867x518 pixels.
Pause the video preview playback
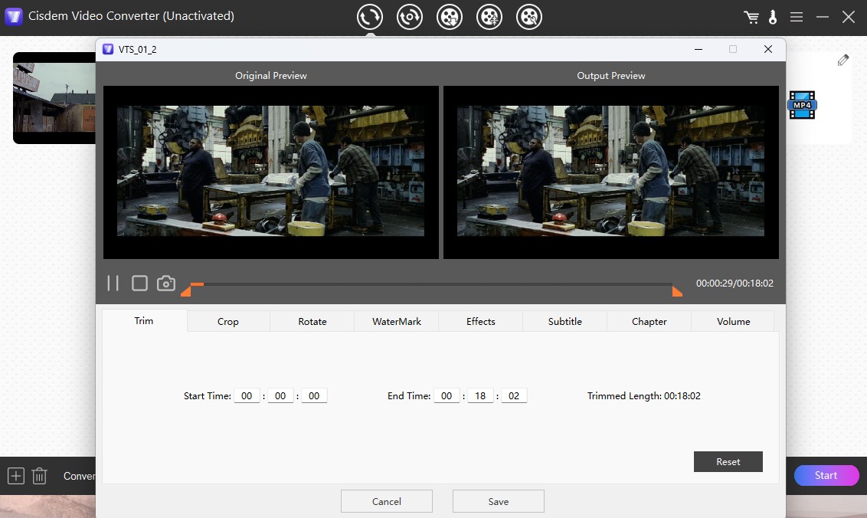113,284
